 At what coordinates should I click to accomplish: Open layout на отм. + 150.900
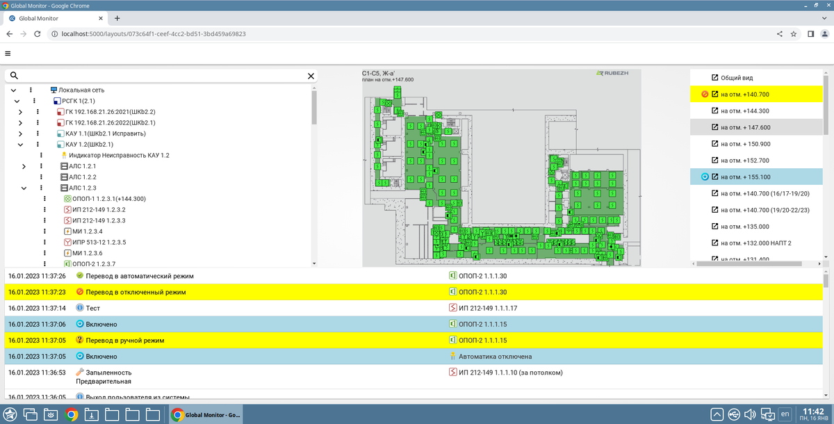(757, 144)
